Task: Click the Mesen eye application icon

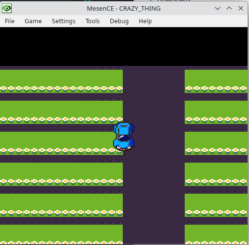Action: coord(7,8)
